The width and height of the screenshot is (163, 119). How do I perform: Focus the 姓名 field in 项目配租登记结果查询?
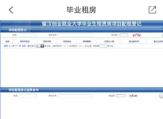(x=28, y=96)
